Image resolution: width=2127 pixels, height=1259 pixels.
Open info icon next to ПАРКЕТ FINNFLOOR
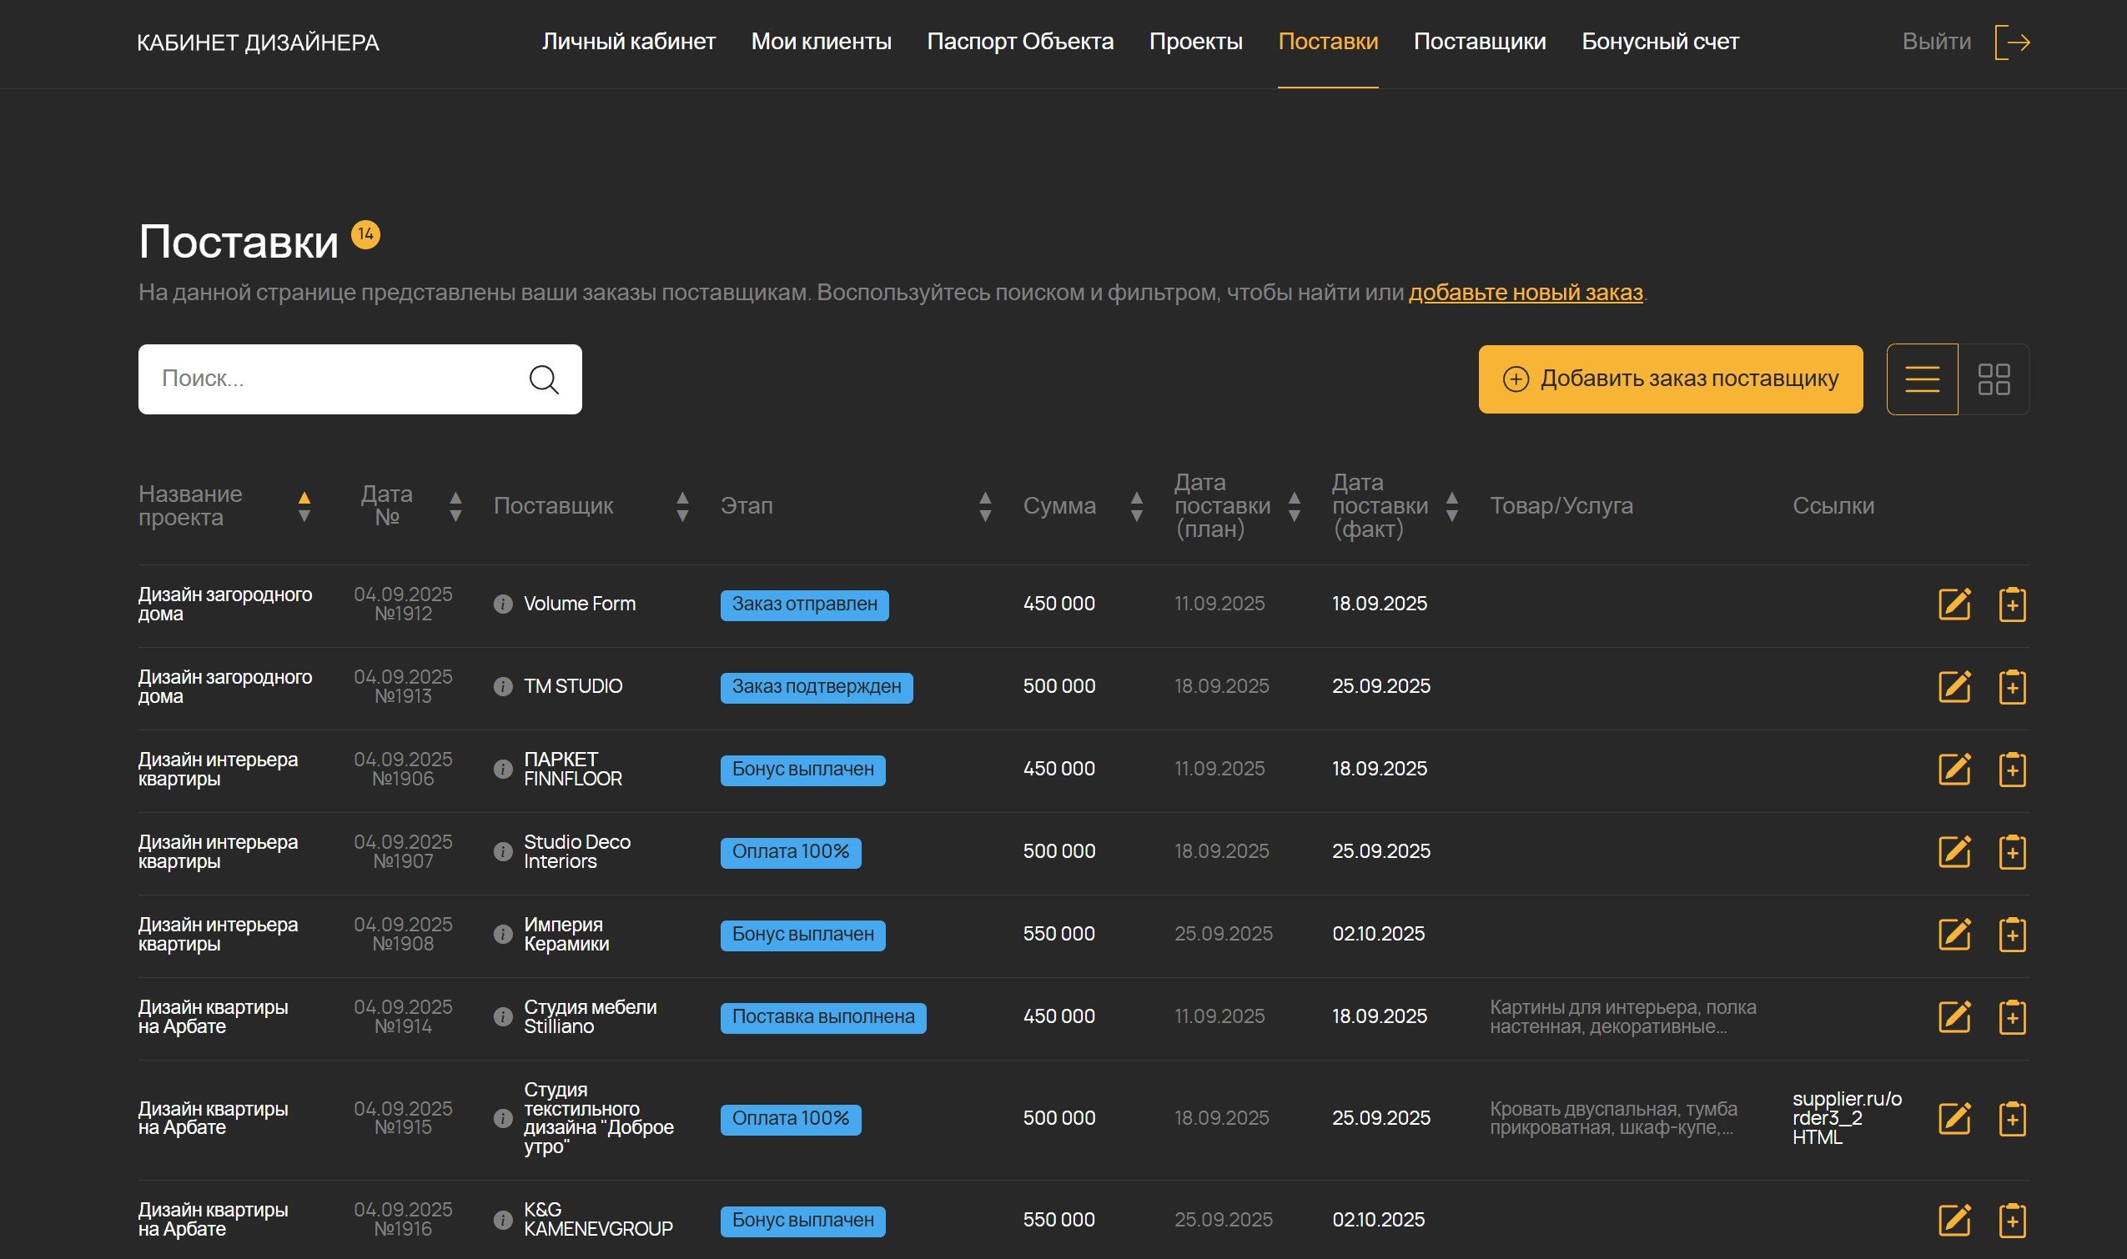coord(502,769)
